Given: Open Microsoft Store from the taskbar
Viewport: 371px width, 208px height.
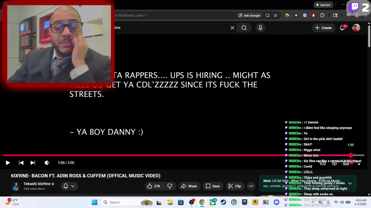Looking at the screenshot, I should (181, 203).
